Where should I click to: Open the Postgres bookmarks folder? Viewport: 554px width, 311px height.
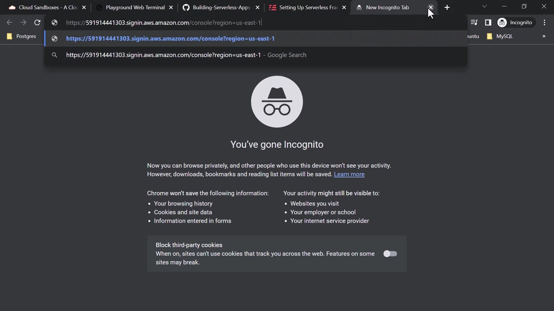[x=22, y=36]
